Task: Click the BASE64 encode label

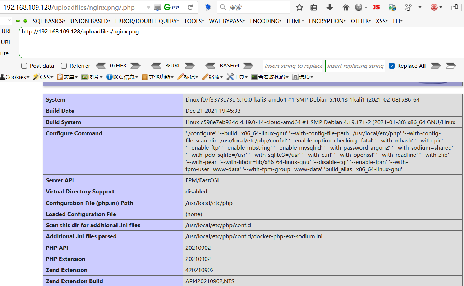Action: pyautogui.click(x=229, y=66)
